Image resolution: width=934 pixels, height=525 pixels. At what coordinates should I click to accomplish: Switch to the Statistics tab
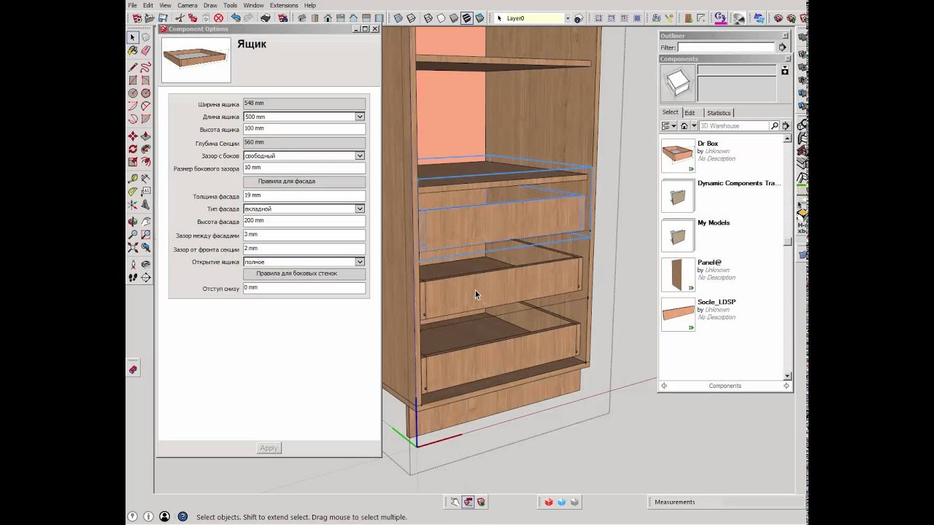point(718,113)
